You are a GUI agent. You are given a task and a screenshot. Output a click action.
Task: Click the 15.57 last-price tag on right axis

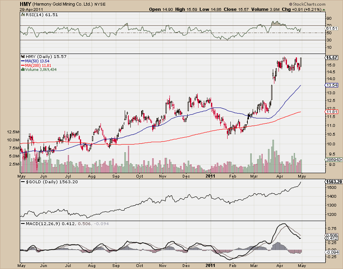(x=332, y=58)
